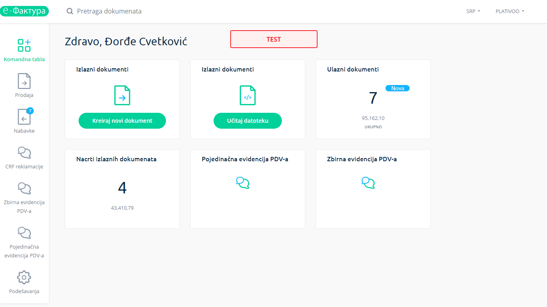
Task: Click the e-Faktura logo
Action: coord(24,11)
